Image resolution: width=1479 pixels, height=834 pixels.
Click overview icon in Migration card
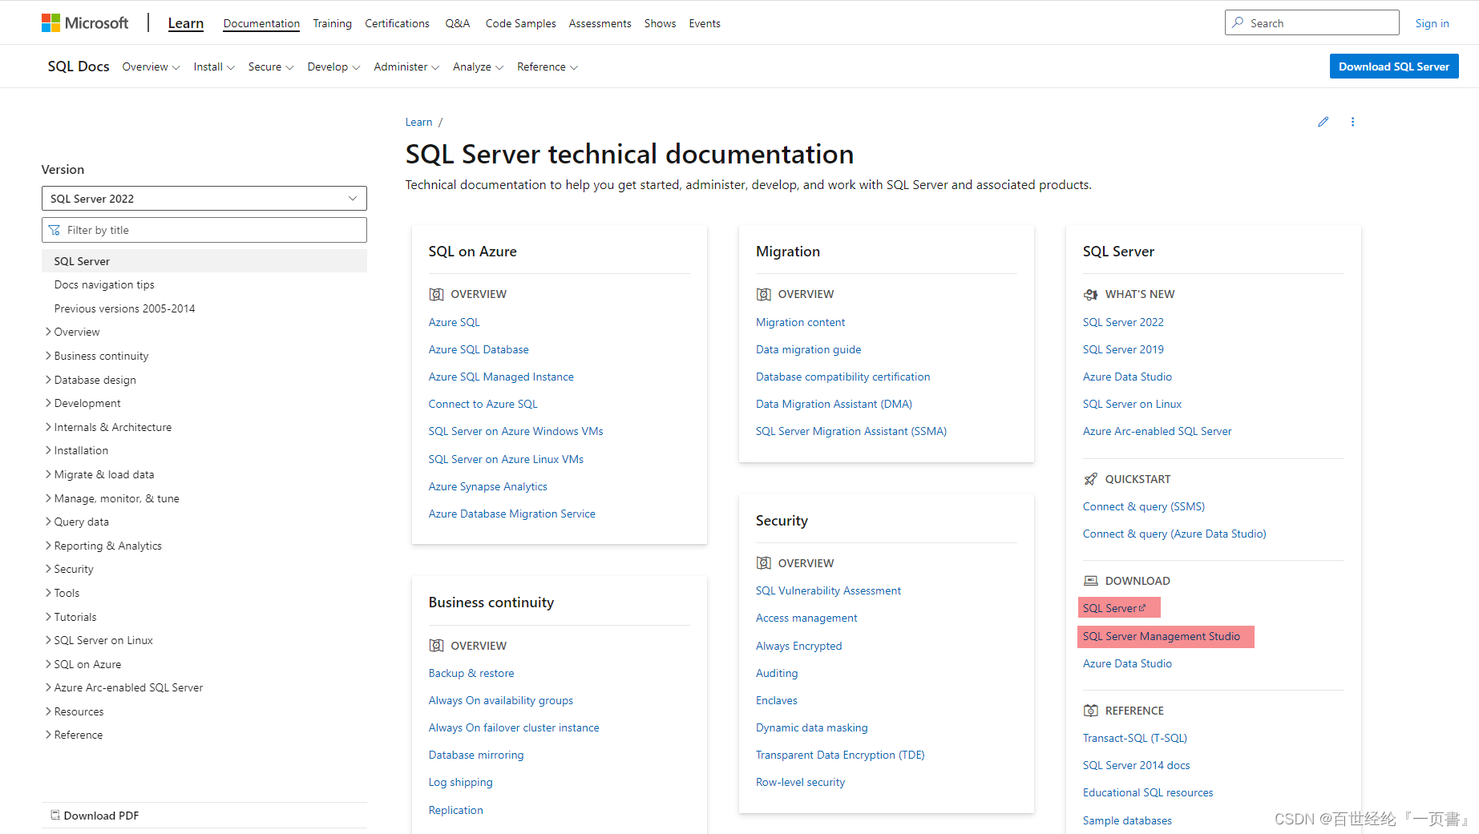763,294
